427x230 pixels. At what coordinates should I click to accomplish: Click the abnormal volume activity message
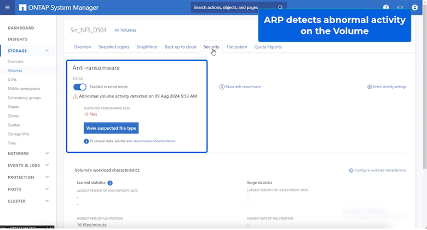[x=138, y=96]
